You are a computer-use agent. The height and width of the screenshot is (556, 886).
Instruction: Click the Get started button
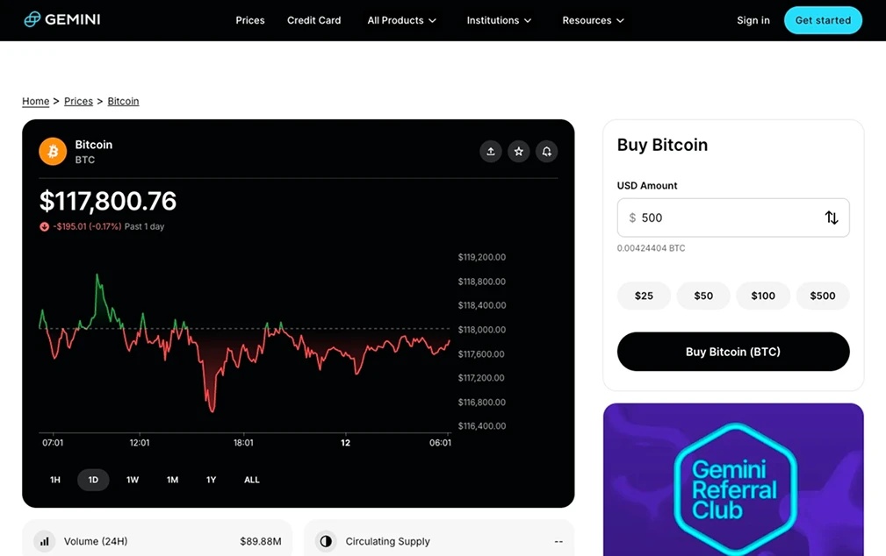pyautogui.click(x=822, y=20)
